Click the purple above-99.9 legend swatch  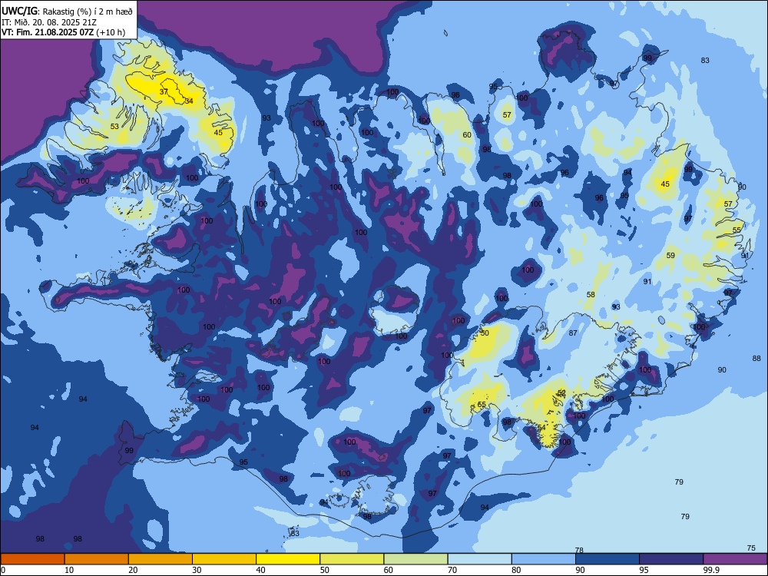(x=735, y=559)
